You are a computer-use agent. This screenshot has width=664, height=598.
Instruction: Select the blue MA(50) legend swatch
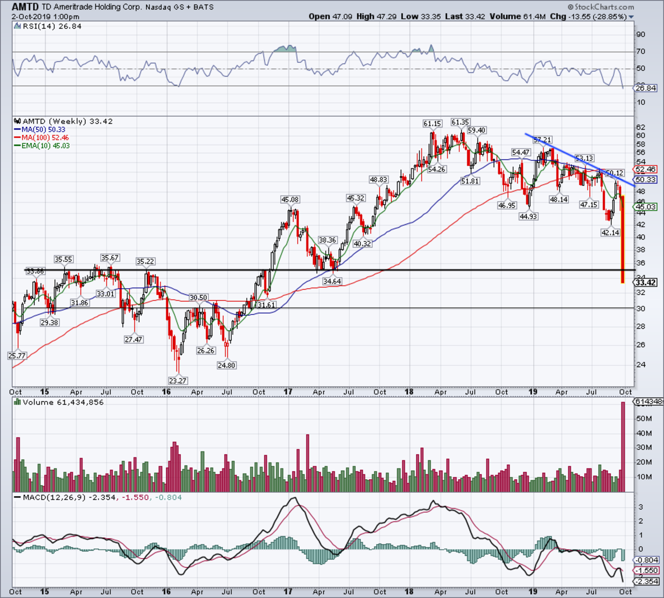click(17, 129)
